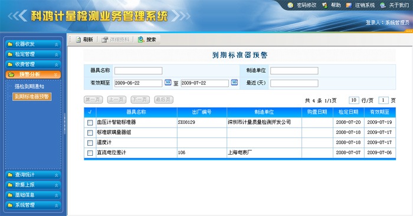This screenshot has width=413, height=216.
Task: Collapse the 预警分析 section chevron
Action: (x=56, y=75)
